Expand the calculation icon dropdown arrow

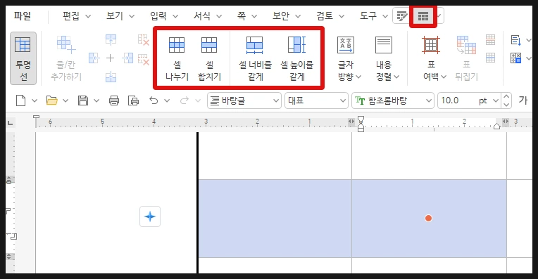[529, 58]
